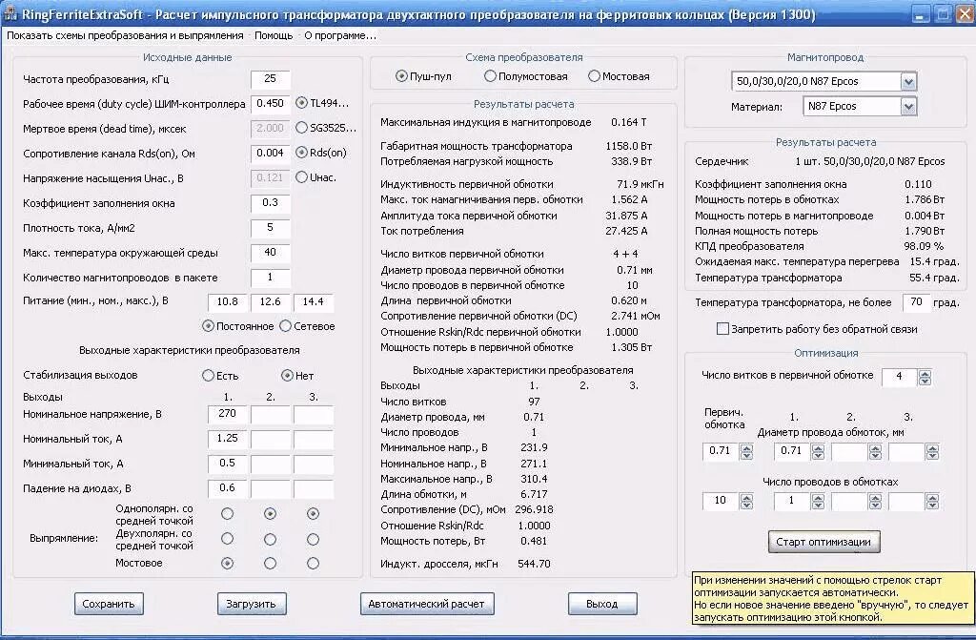
Task: Select Однополярн. со средней точкой for output 1
Action: coord(227,513)
